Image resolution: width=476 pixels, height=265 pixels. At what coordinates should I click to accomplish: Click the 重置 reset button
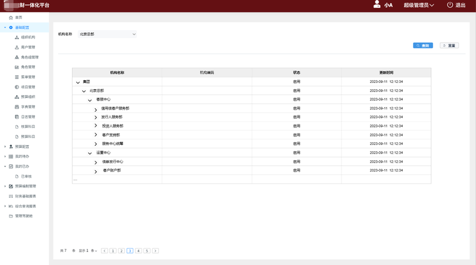click(449, 46)
